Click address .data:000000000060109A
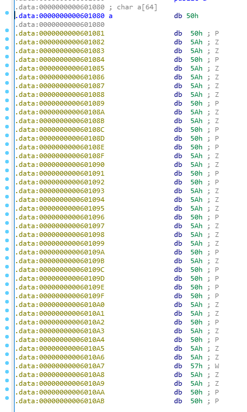Viewport: 247px width, 412px height. pyautogui.click(x=60, y=252)
